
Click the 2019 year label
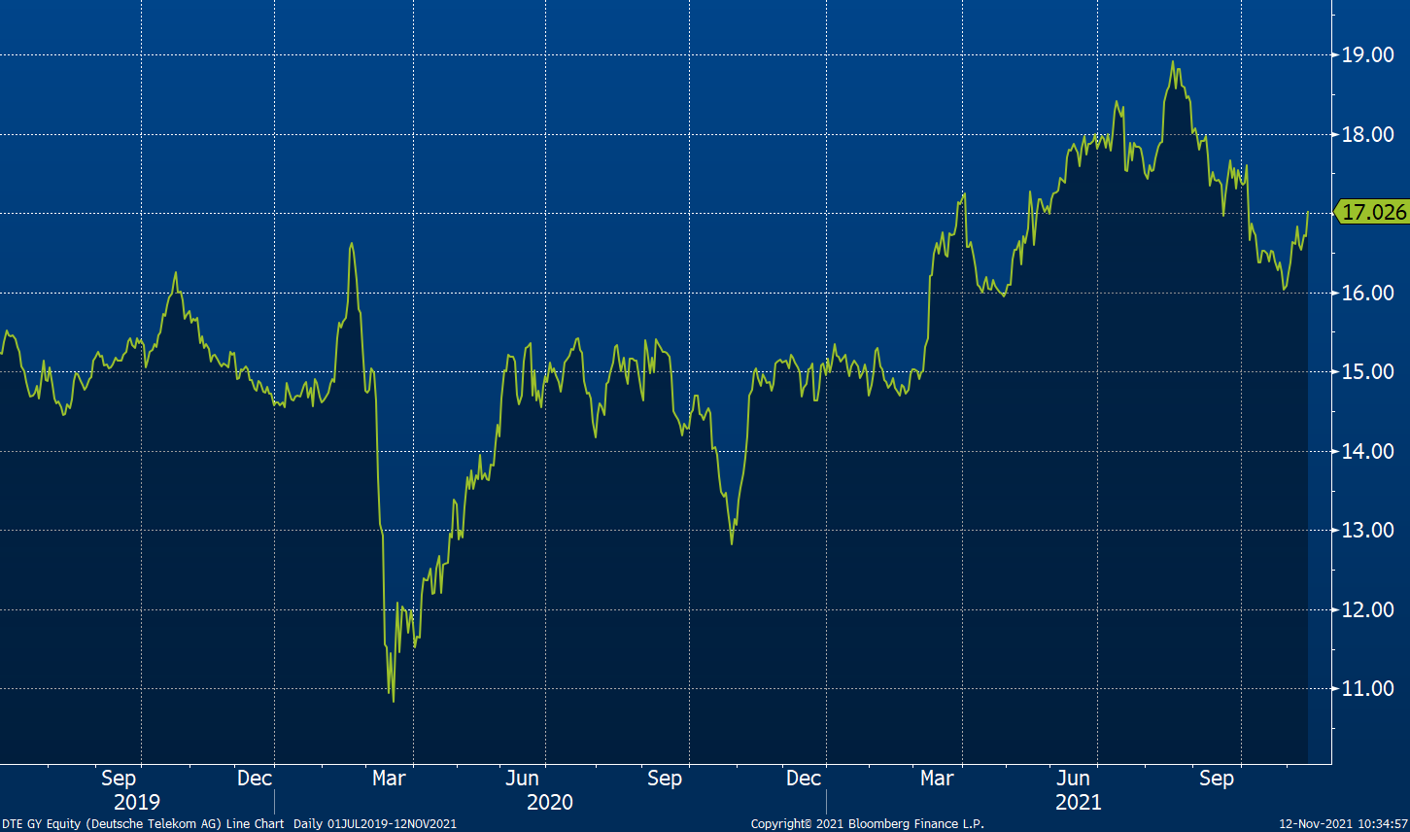point(137,803)
